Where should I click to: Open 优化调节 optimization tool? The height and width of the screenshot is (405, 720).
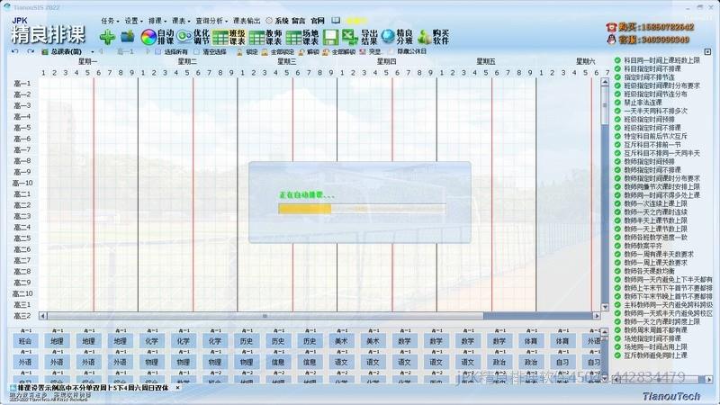tap(193, 37)
